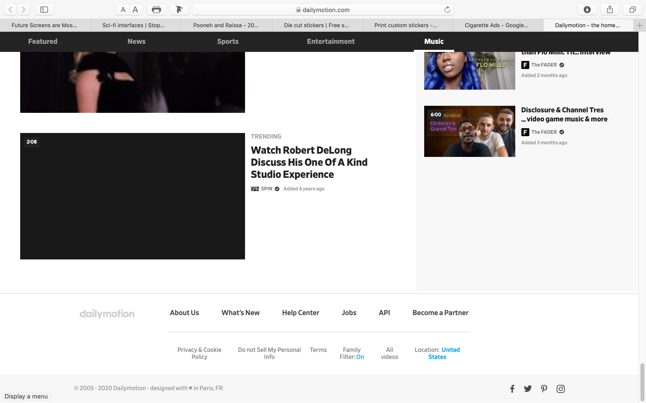Toggle Family Filter On setting

coord(360,357)
